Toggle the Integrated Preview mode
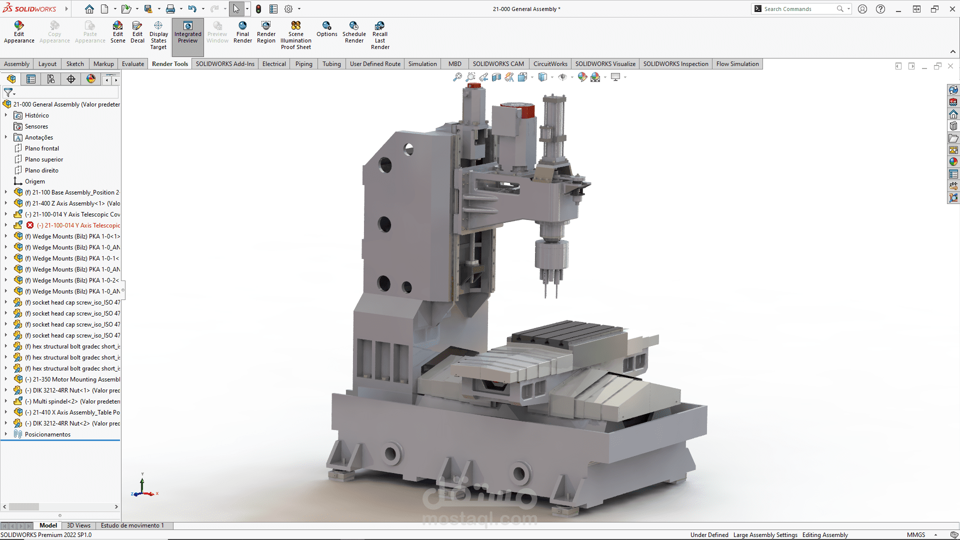This screenshot has width=960, height=540. tap(187, 31)
